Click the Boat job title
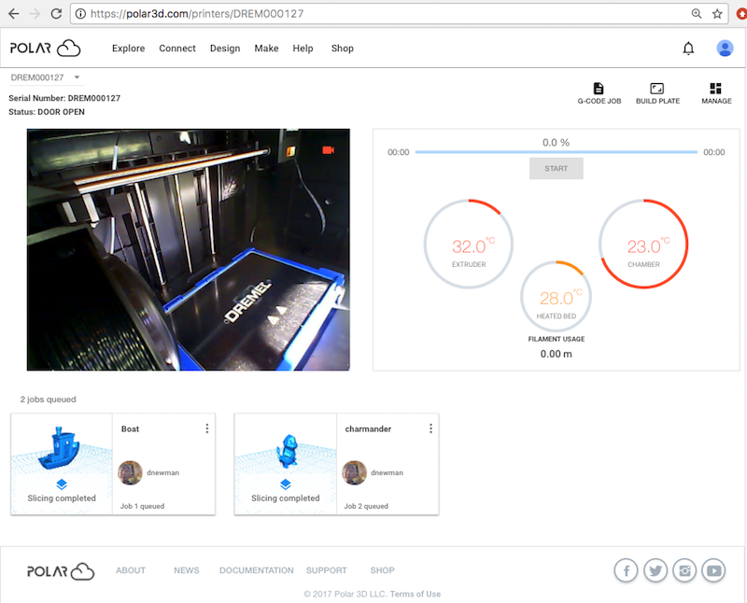The height and width of the screenshot is (603, 747). click(130, 428)
